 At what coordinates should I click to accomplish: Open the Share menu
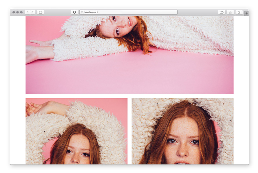click(230, 12)
